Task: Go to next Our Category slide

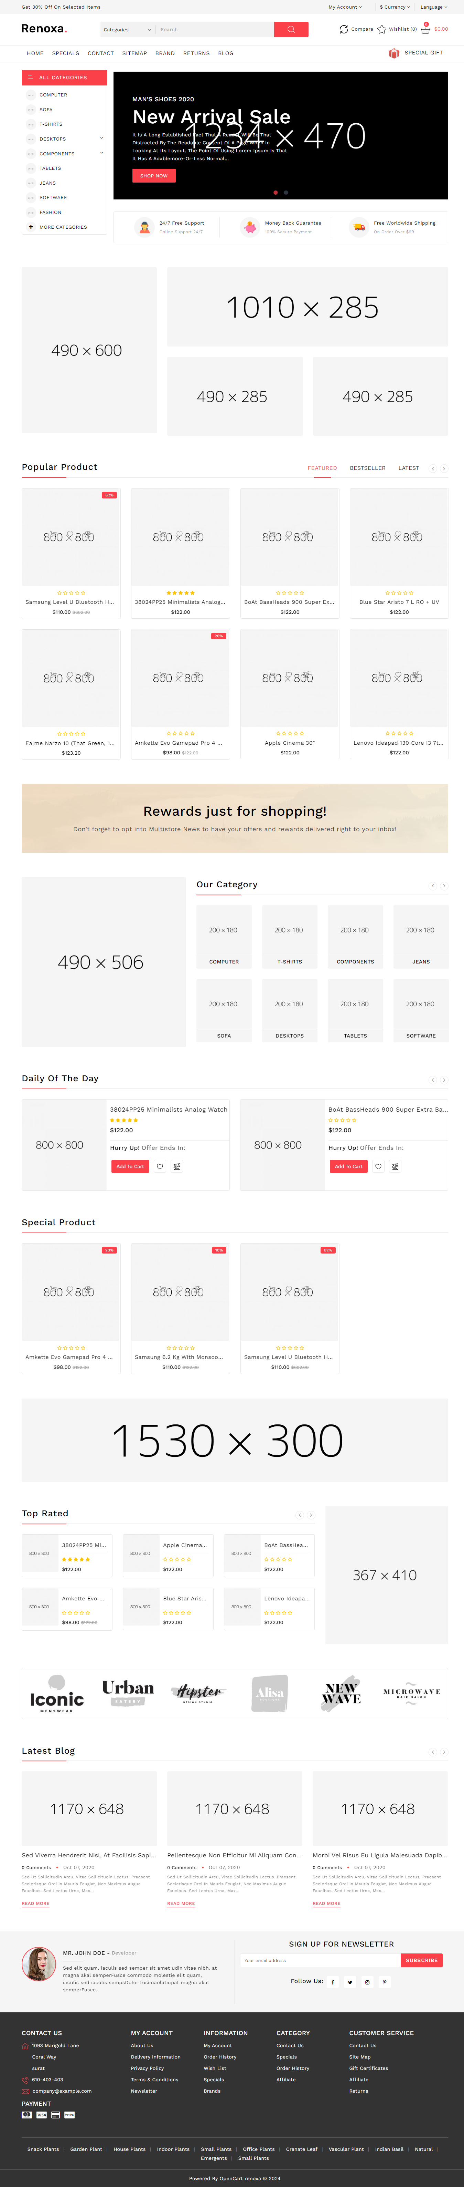Action: pyautogui.click(x=444, y=886)
